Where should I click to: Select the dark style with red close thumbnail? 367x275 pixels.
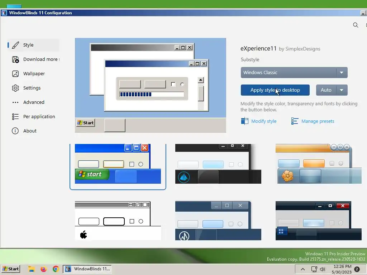point(319,221)
